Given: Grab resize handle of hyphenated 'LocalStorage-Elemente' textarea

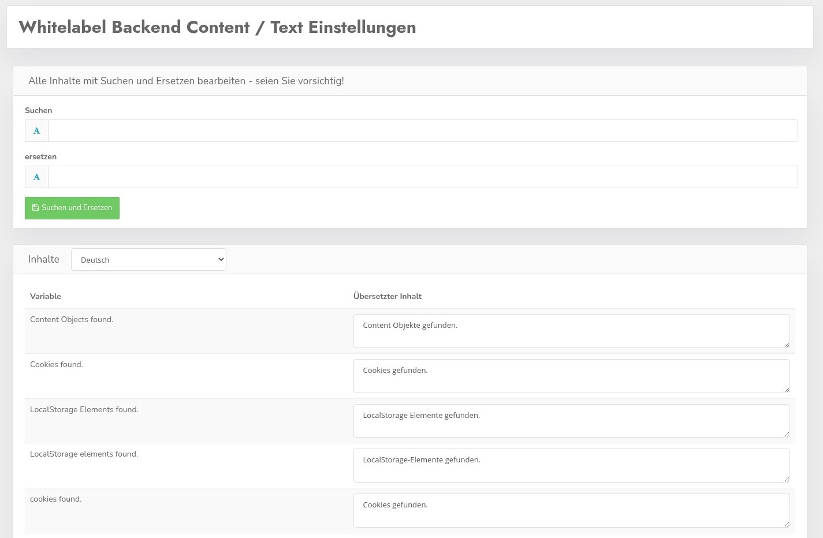Looking at the screenshot, I should tap(786, 479).
